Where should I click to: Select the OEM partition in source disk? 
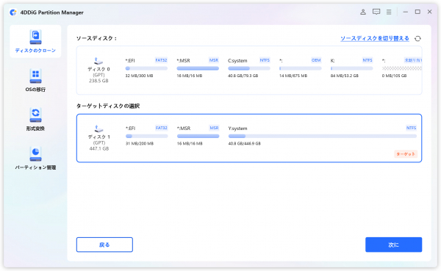(x=300, y=68)
